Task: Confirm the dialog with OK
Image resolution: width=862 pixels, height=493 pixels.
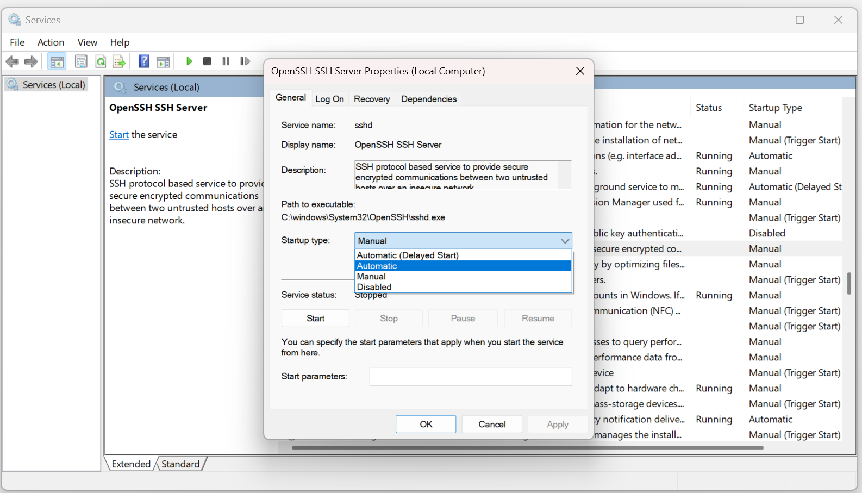Action: coord(426,424)
